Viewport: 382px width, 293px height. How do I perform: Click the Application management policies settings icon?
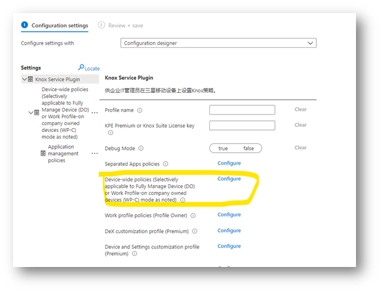pyautogui.click(x=43, y=154)
